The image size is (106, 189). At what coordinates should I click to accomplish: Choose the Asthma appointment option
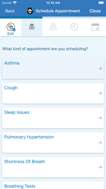53,69
